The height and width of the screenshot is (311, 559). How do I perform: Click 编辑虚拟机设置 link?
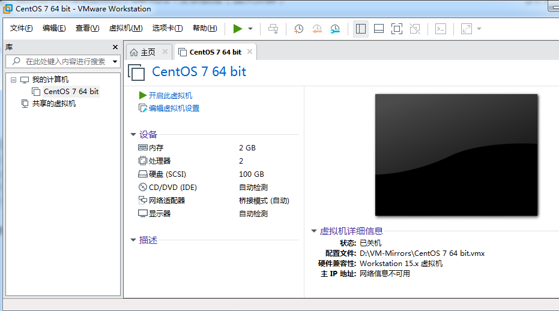tap(174, 108)
